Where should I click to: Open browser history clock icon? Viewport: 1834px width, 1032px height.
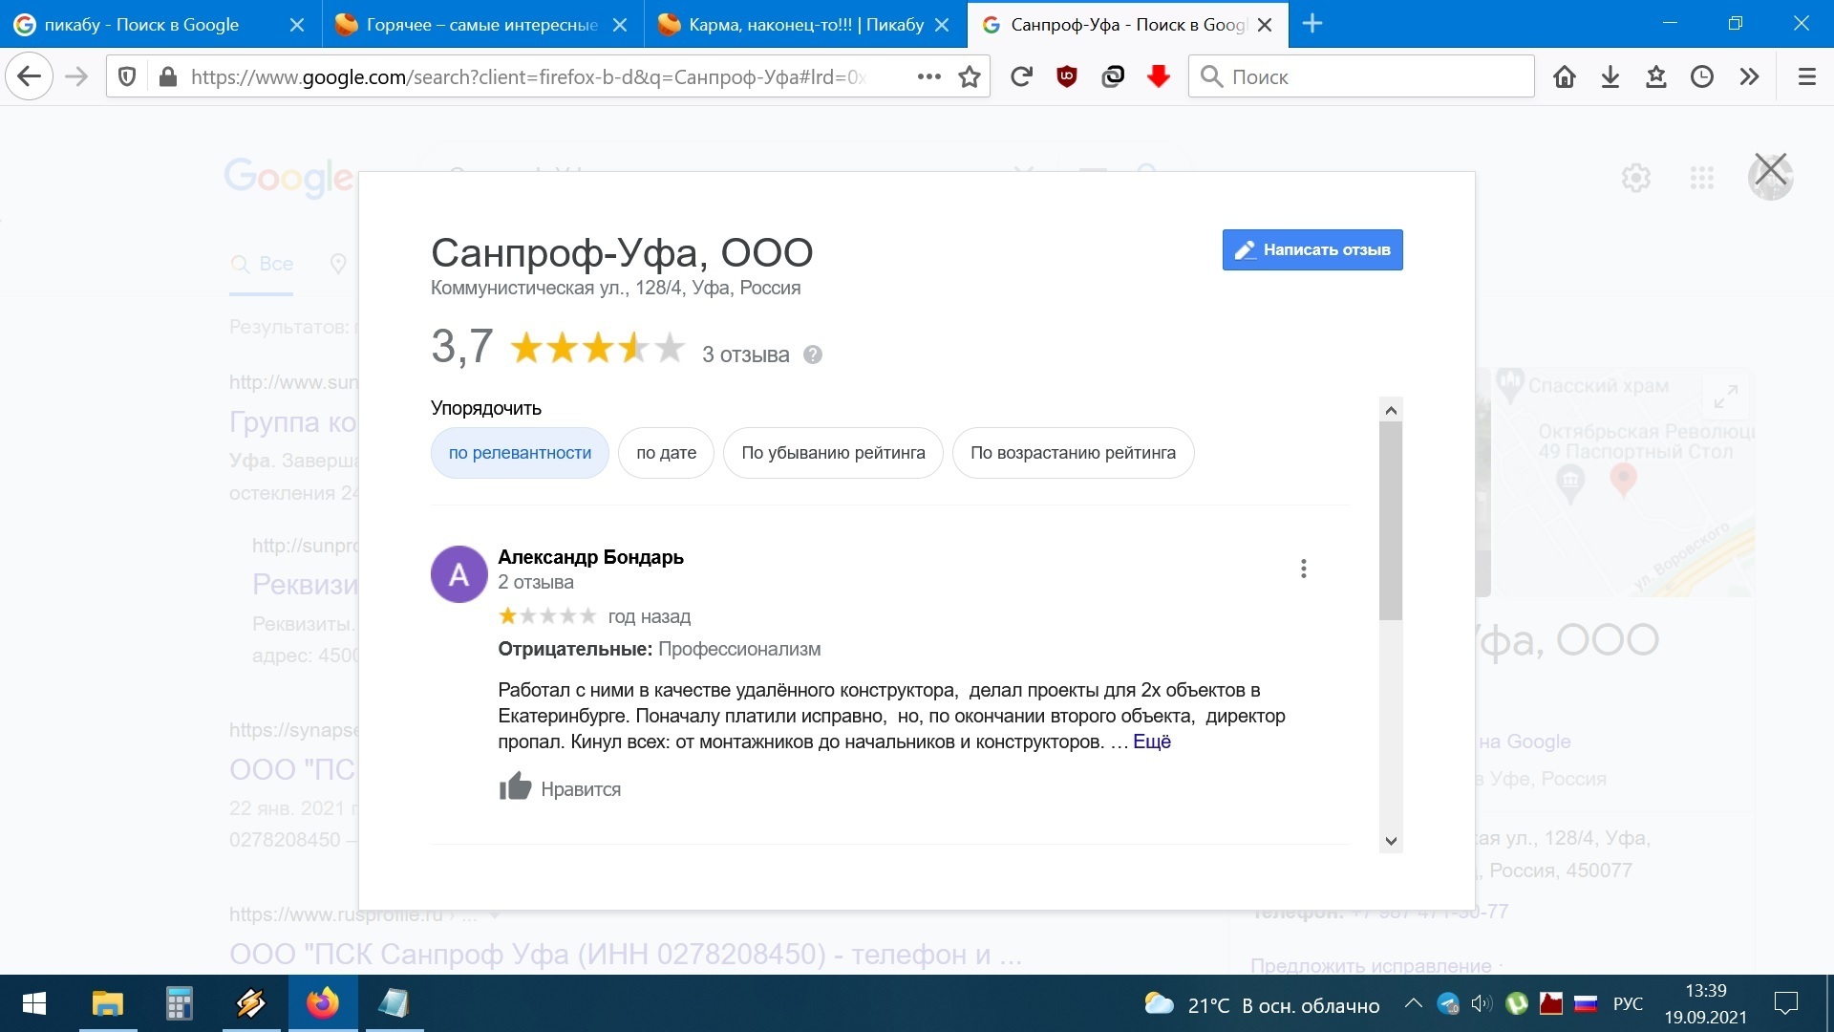click(1702, 76)
